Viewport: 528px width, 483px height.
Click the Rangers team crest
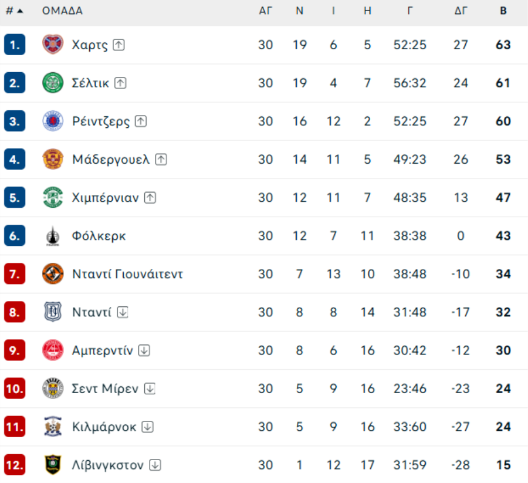click(53, 121)
